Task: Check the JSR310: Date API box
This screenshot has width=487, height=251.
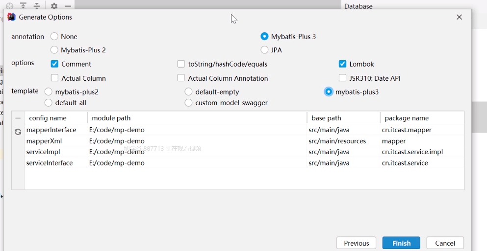Action: 342,78
